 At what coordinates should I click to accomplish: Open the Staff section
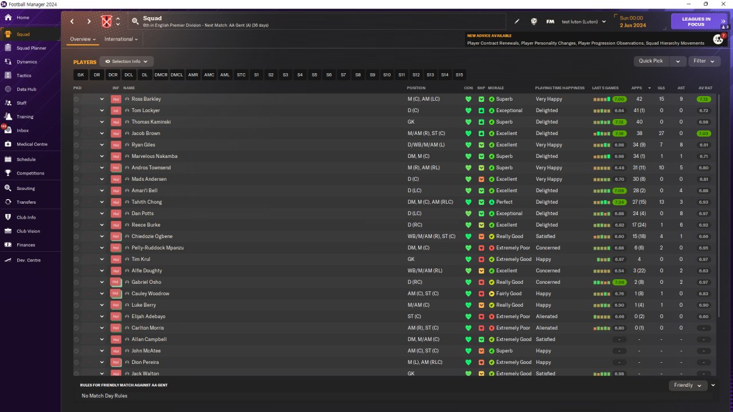[x=22, y=103]
